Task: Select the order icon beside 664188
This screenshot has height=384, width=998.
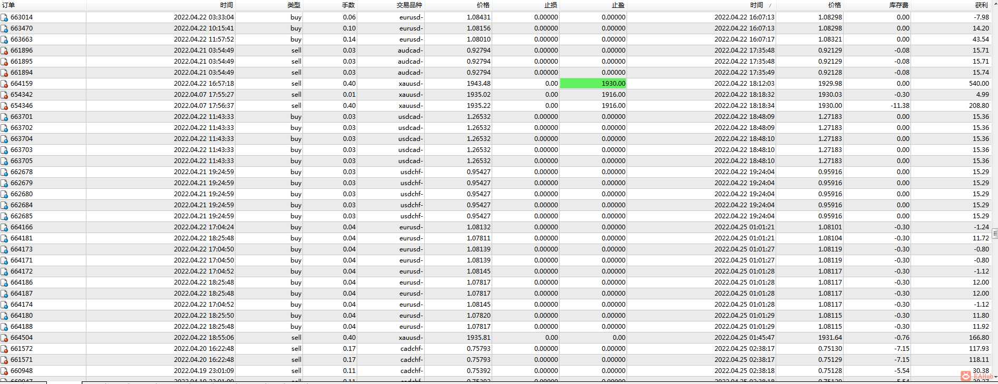Action: tap(4, 327)
